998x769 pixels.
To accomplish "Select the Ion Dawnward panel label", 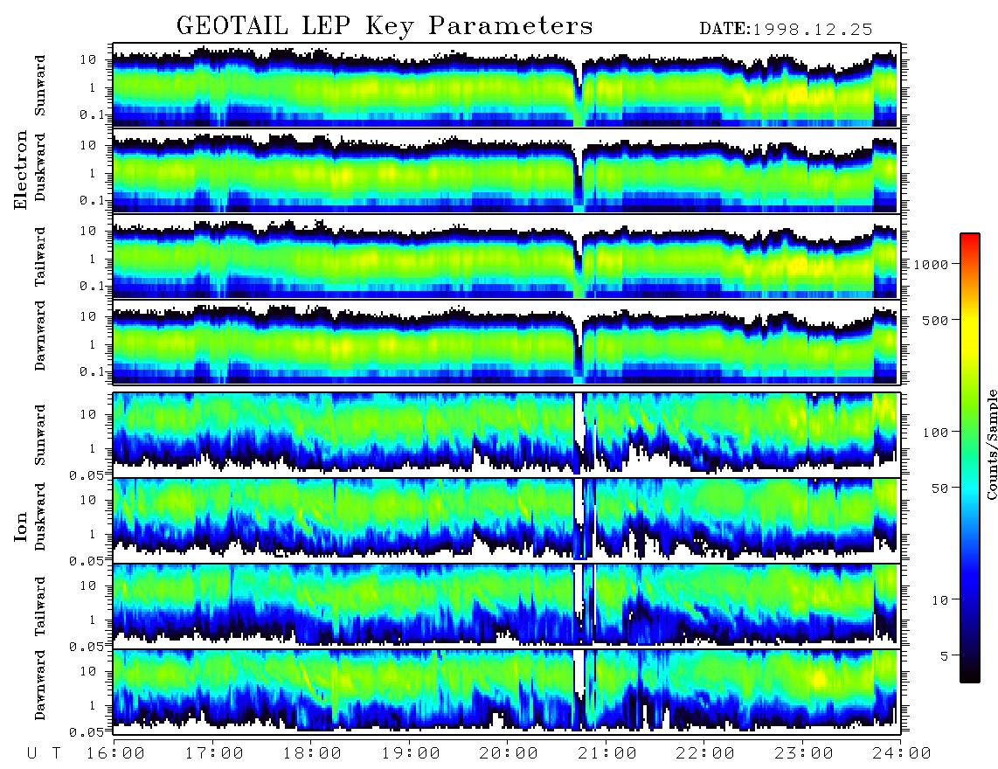I will [40, 685].
